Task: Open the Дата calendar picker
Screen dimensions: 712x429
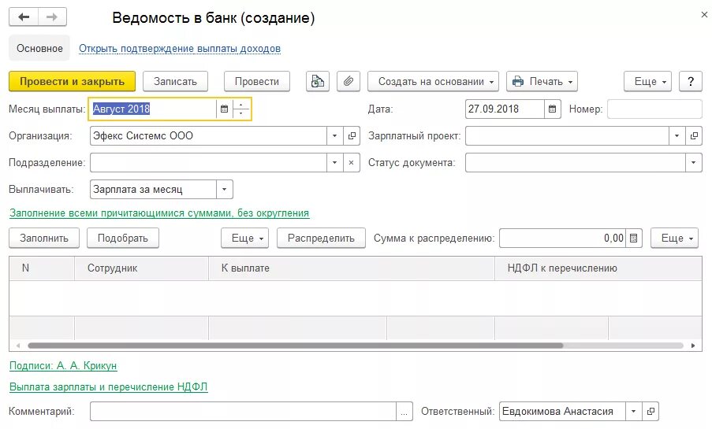Action: click(553, 109)
